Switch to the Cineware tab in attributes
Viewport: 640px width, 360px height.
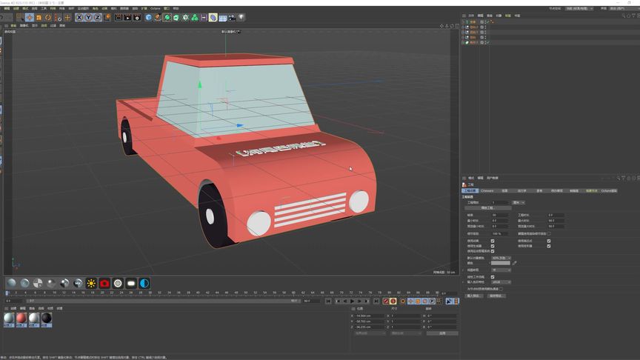(x=487, y=190)
